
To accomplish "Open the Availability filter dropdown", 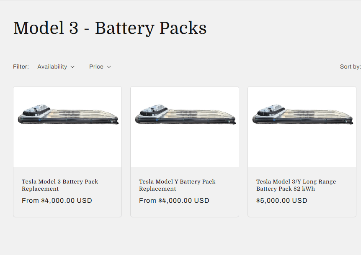I will [x=56, y=66].
